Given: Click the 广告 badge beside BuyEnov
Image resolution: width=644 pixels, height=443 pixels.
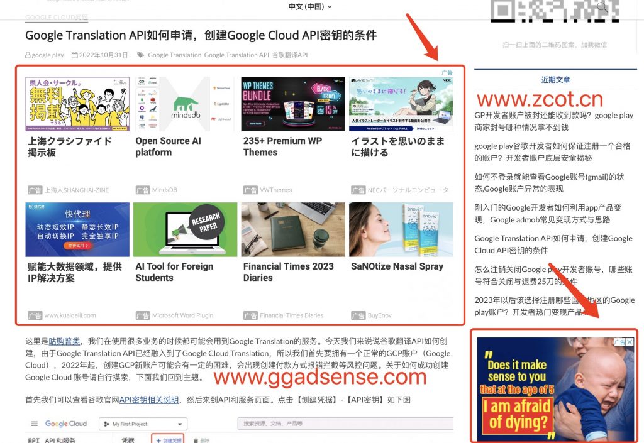Looking at the screenshot, I should (x=358, y=315).
